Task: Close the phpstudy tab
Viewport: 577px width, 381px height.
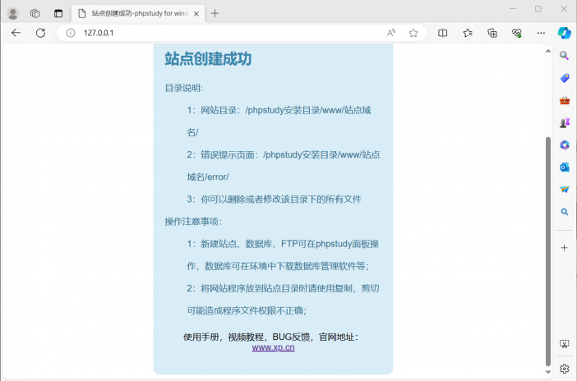Action: 196,14
